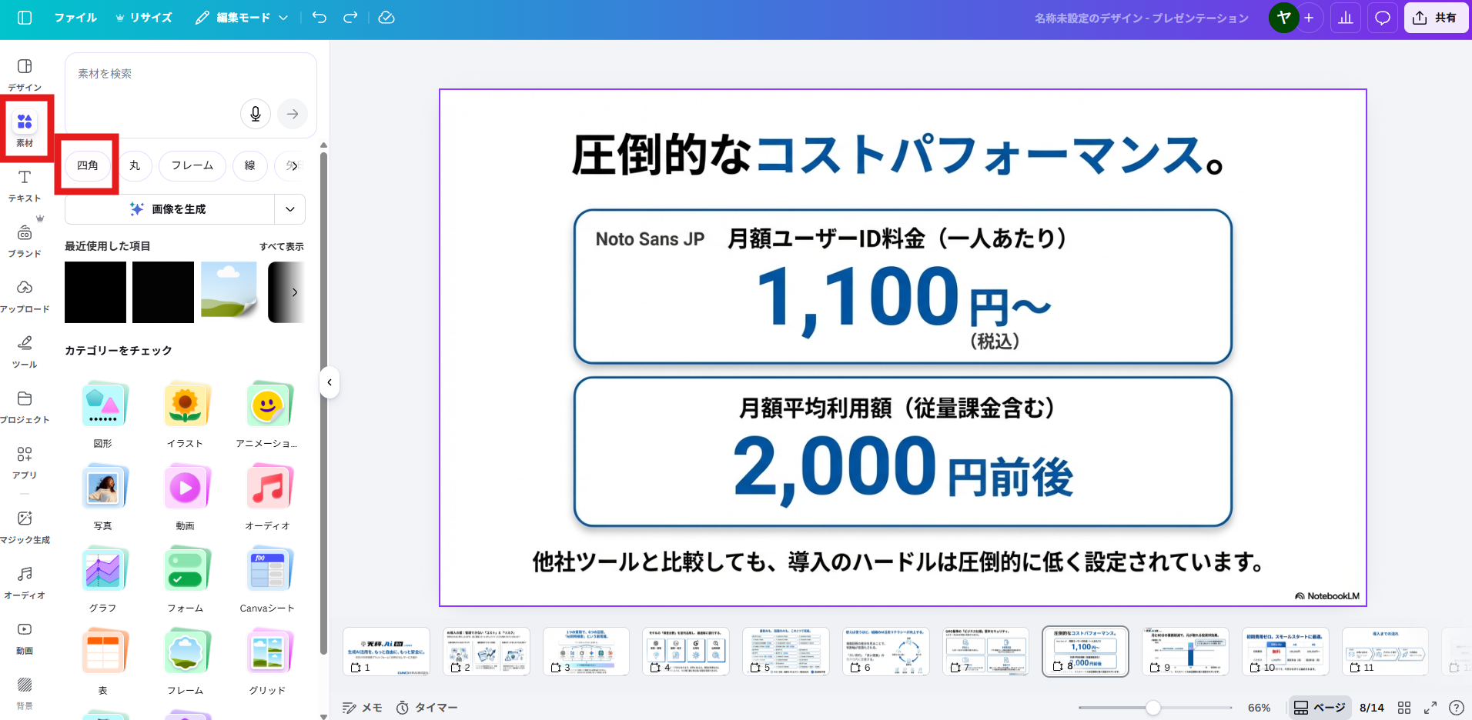Click the microphone icon for voice search

coord(255,113)
